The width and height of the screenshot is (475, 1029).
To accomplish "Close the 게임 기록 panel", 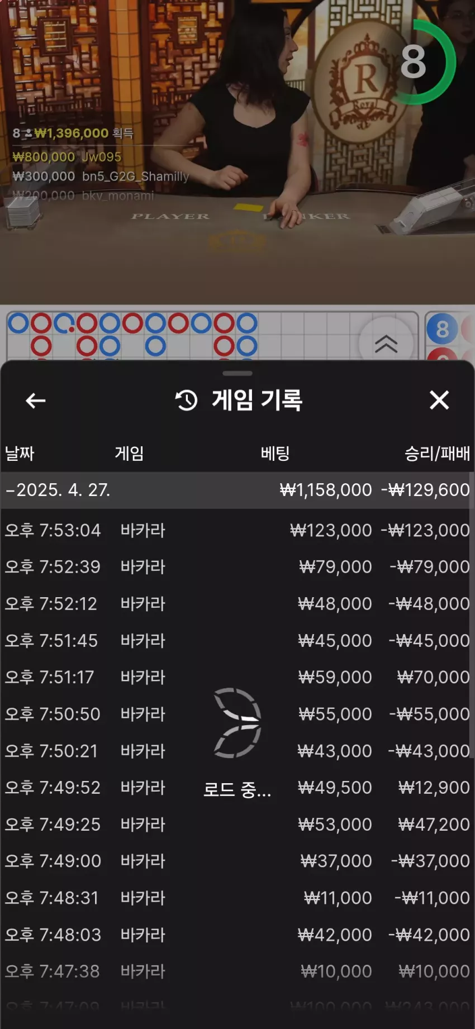I will (x=439, y=400).
